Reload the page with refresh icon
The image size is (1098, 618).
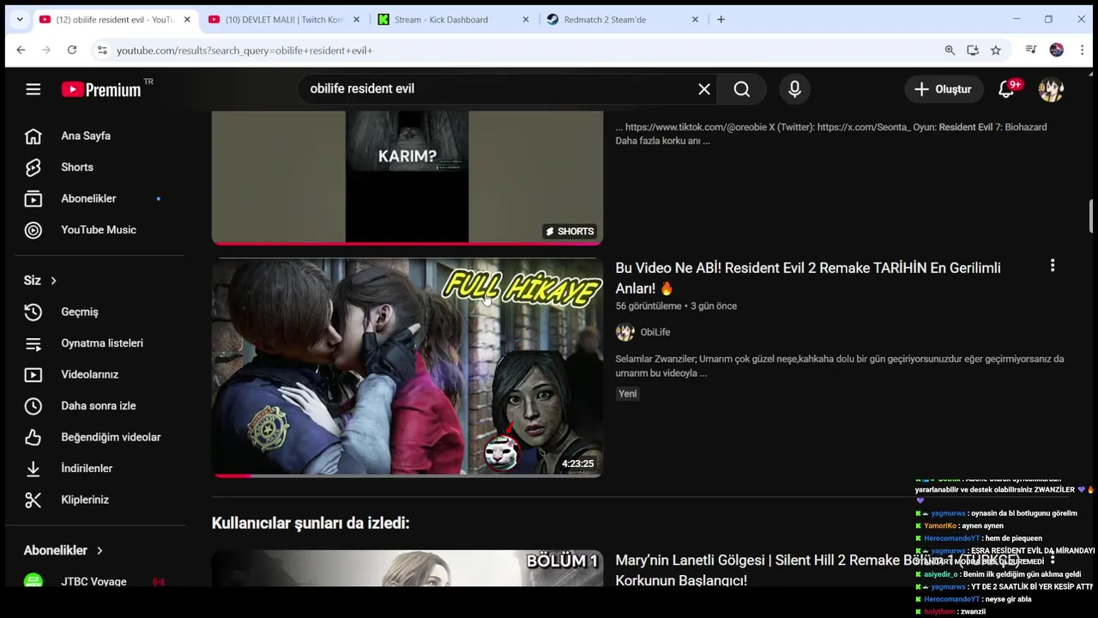tap(72, 50)
